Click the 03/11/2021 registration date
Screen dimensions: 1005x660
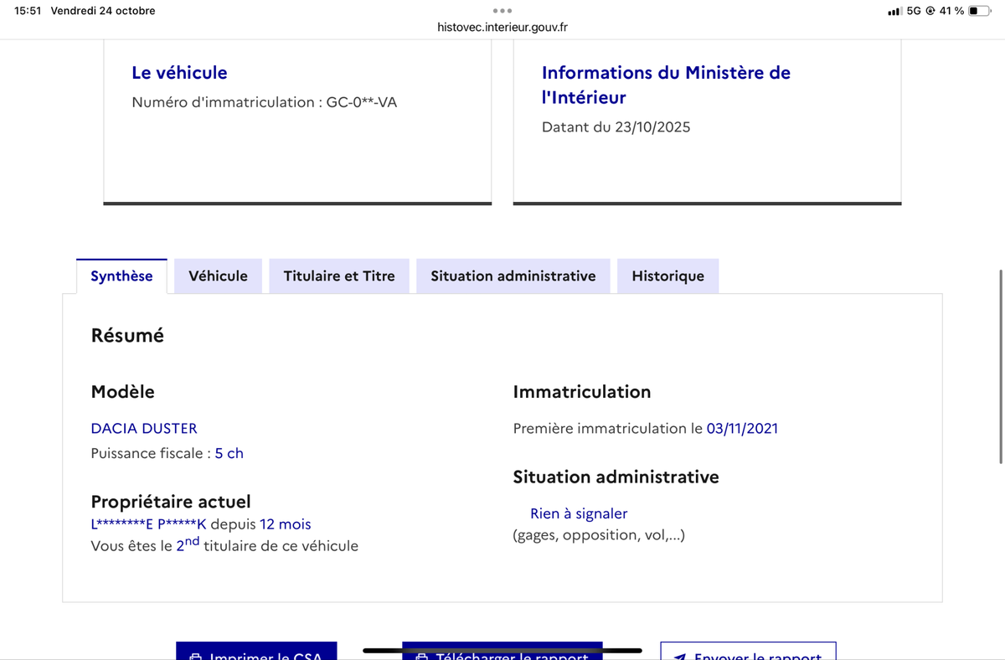(742, 428)
